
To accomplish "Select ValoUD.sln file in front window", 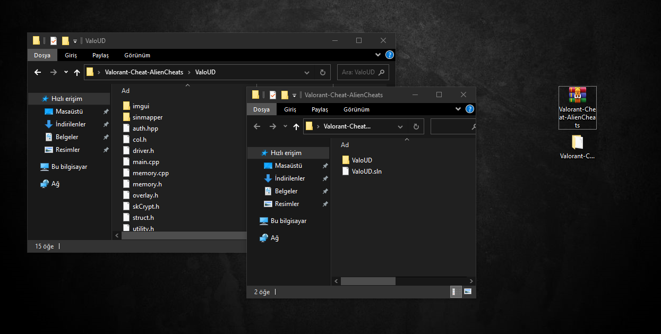I will coord(362,171).
